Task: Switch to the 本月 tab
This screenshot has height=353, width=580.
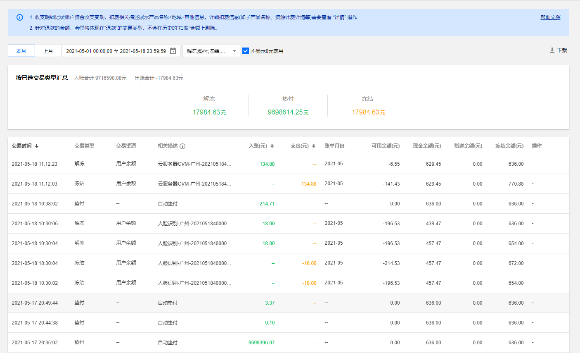Action: (21, 51)
